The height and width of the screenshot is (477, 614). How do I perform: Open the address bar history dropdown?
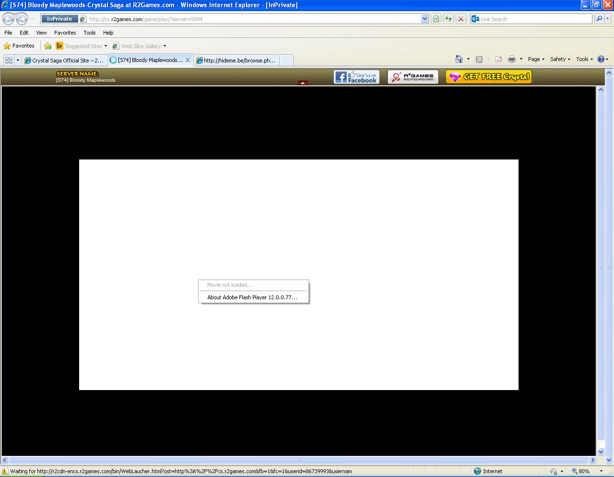pos(425,19)
